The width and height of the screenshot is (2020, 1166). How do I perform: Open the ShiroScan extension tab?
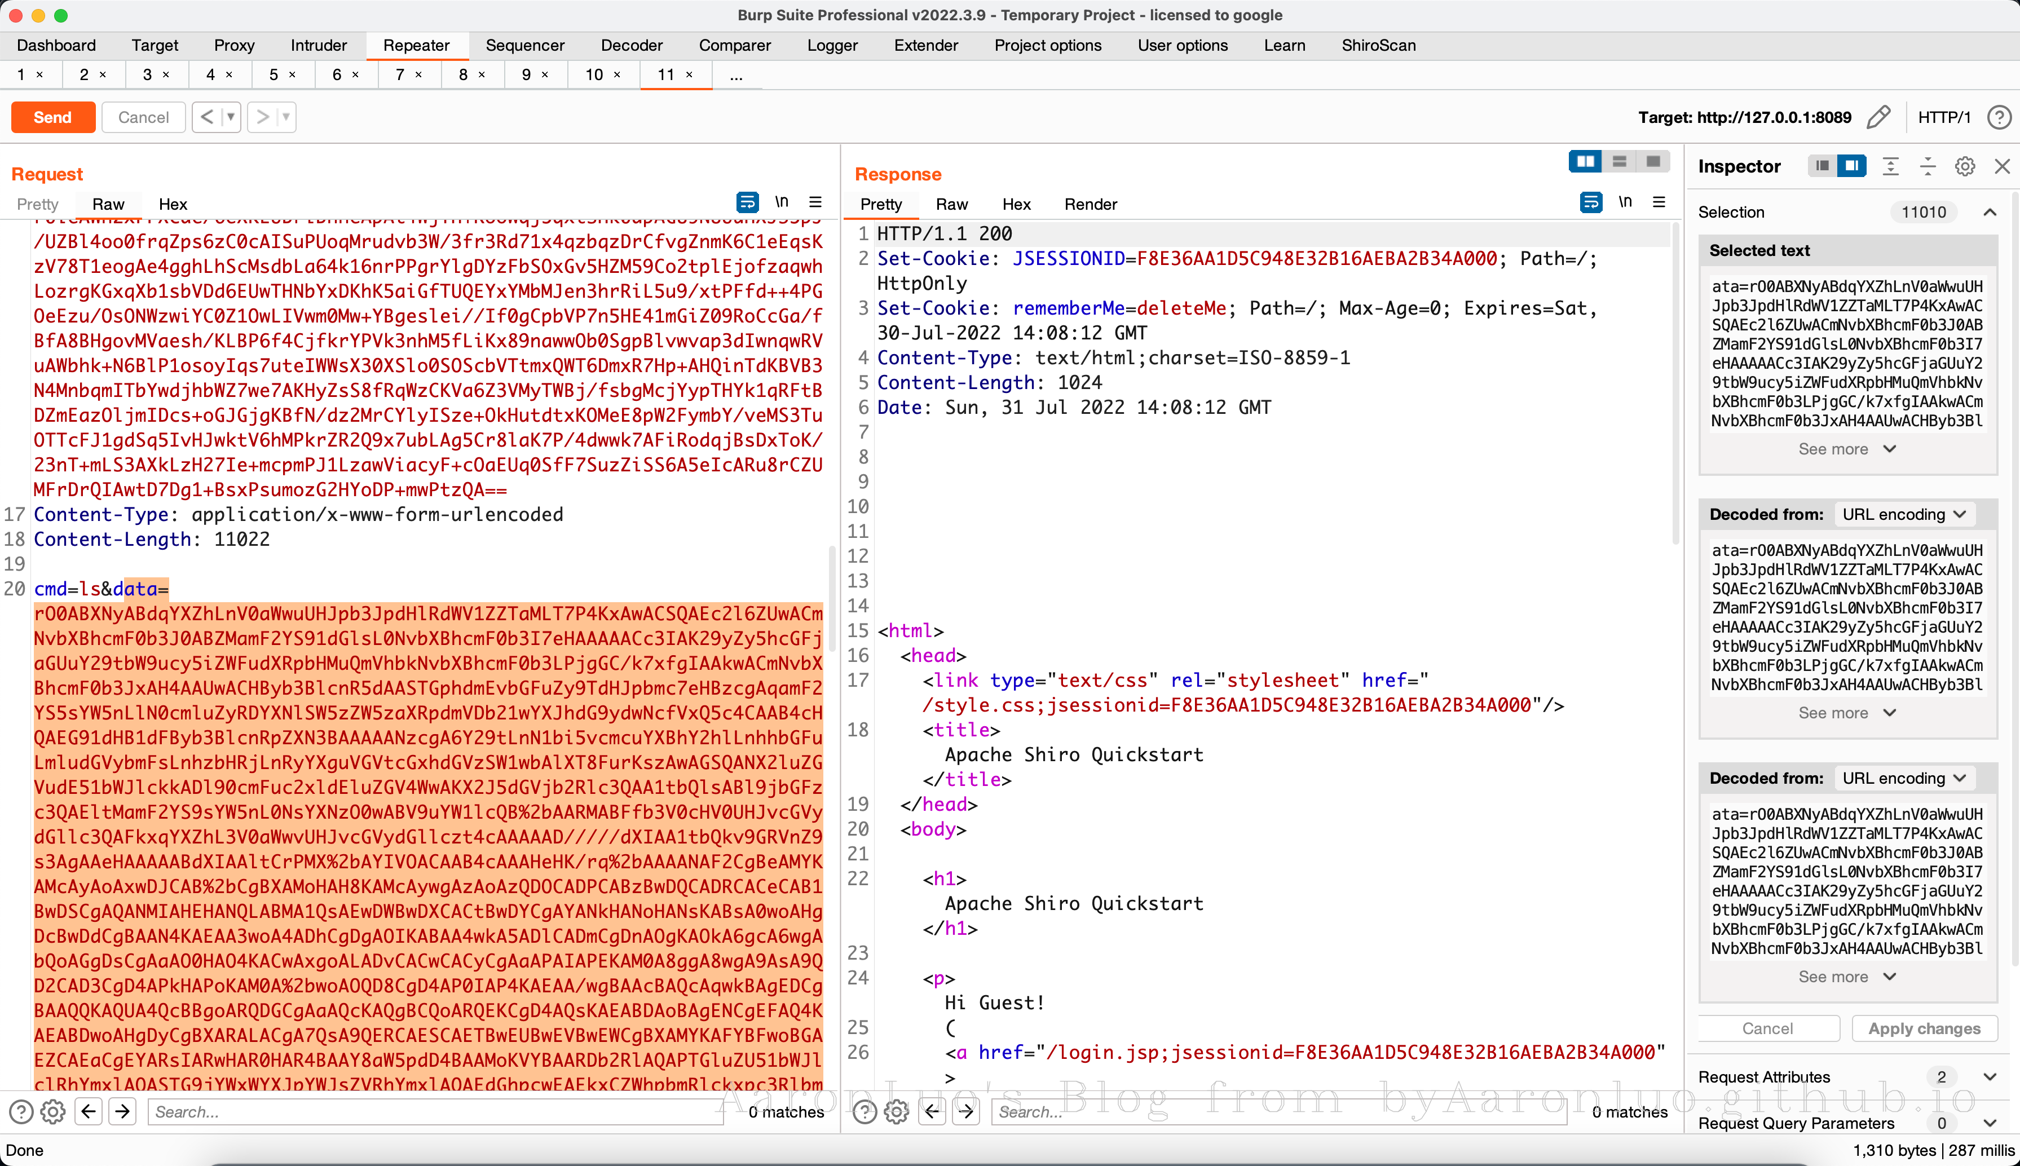coord(1378,45)
